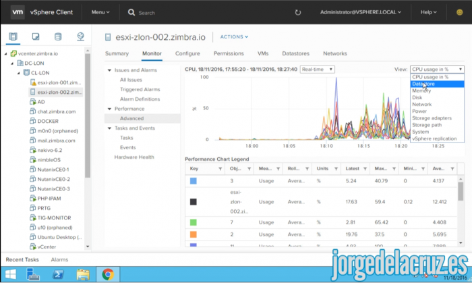Collapse the DC-LON tree node
472x283 pixels.
coord(12,63)
